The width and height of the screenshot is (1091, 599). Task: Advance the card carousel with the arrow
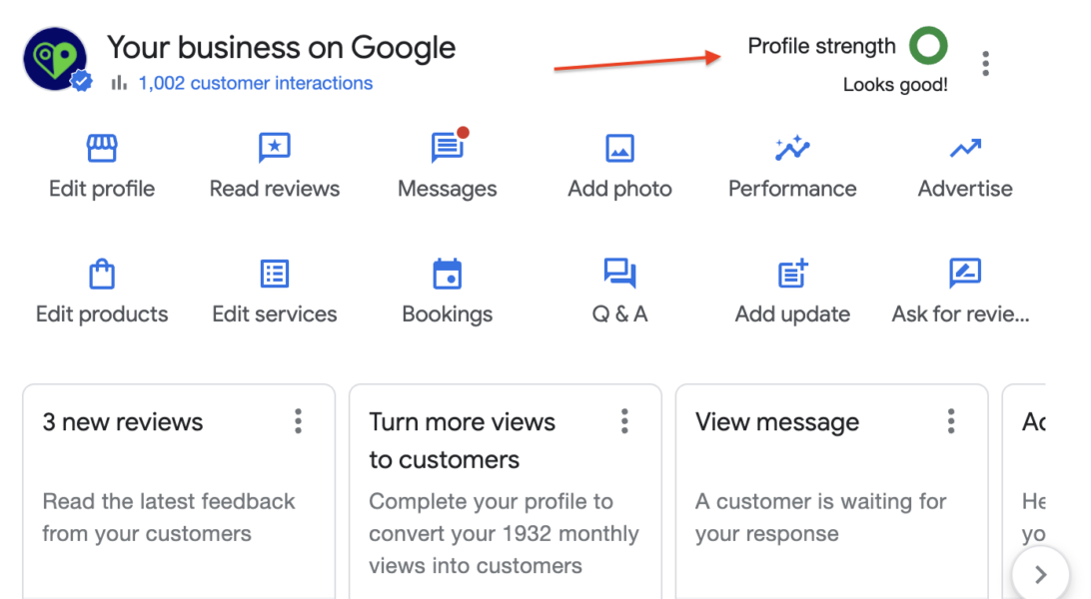click(1039, 574)
